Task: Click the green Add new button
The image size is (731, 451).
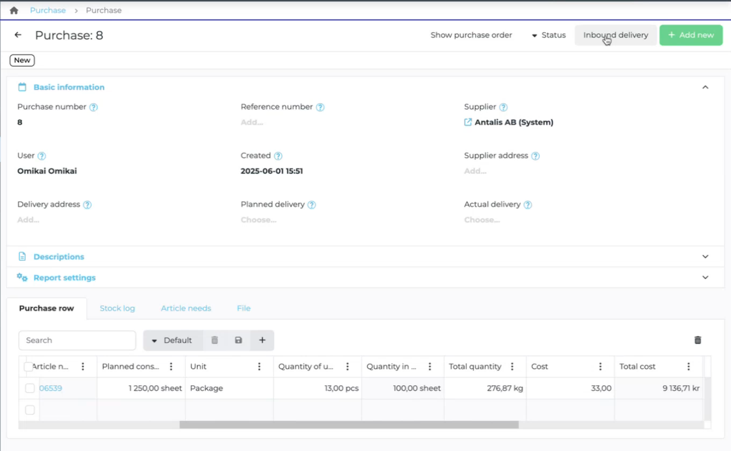Action: 691,35
